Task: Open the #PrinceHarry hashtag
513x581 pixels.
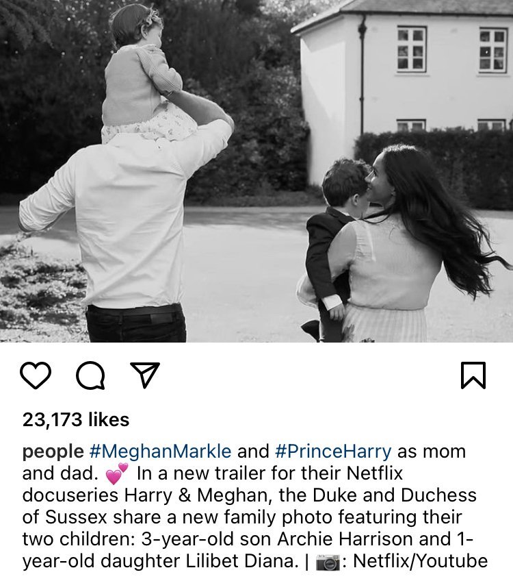Action: (334, 452)
